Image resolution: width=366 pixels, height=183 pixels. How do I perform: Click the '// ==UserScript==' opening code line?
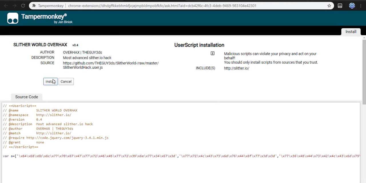[19, 106]
